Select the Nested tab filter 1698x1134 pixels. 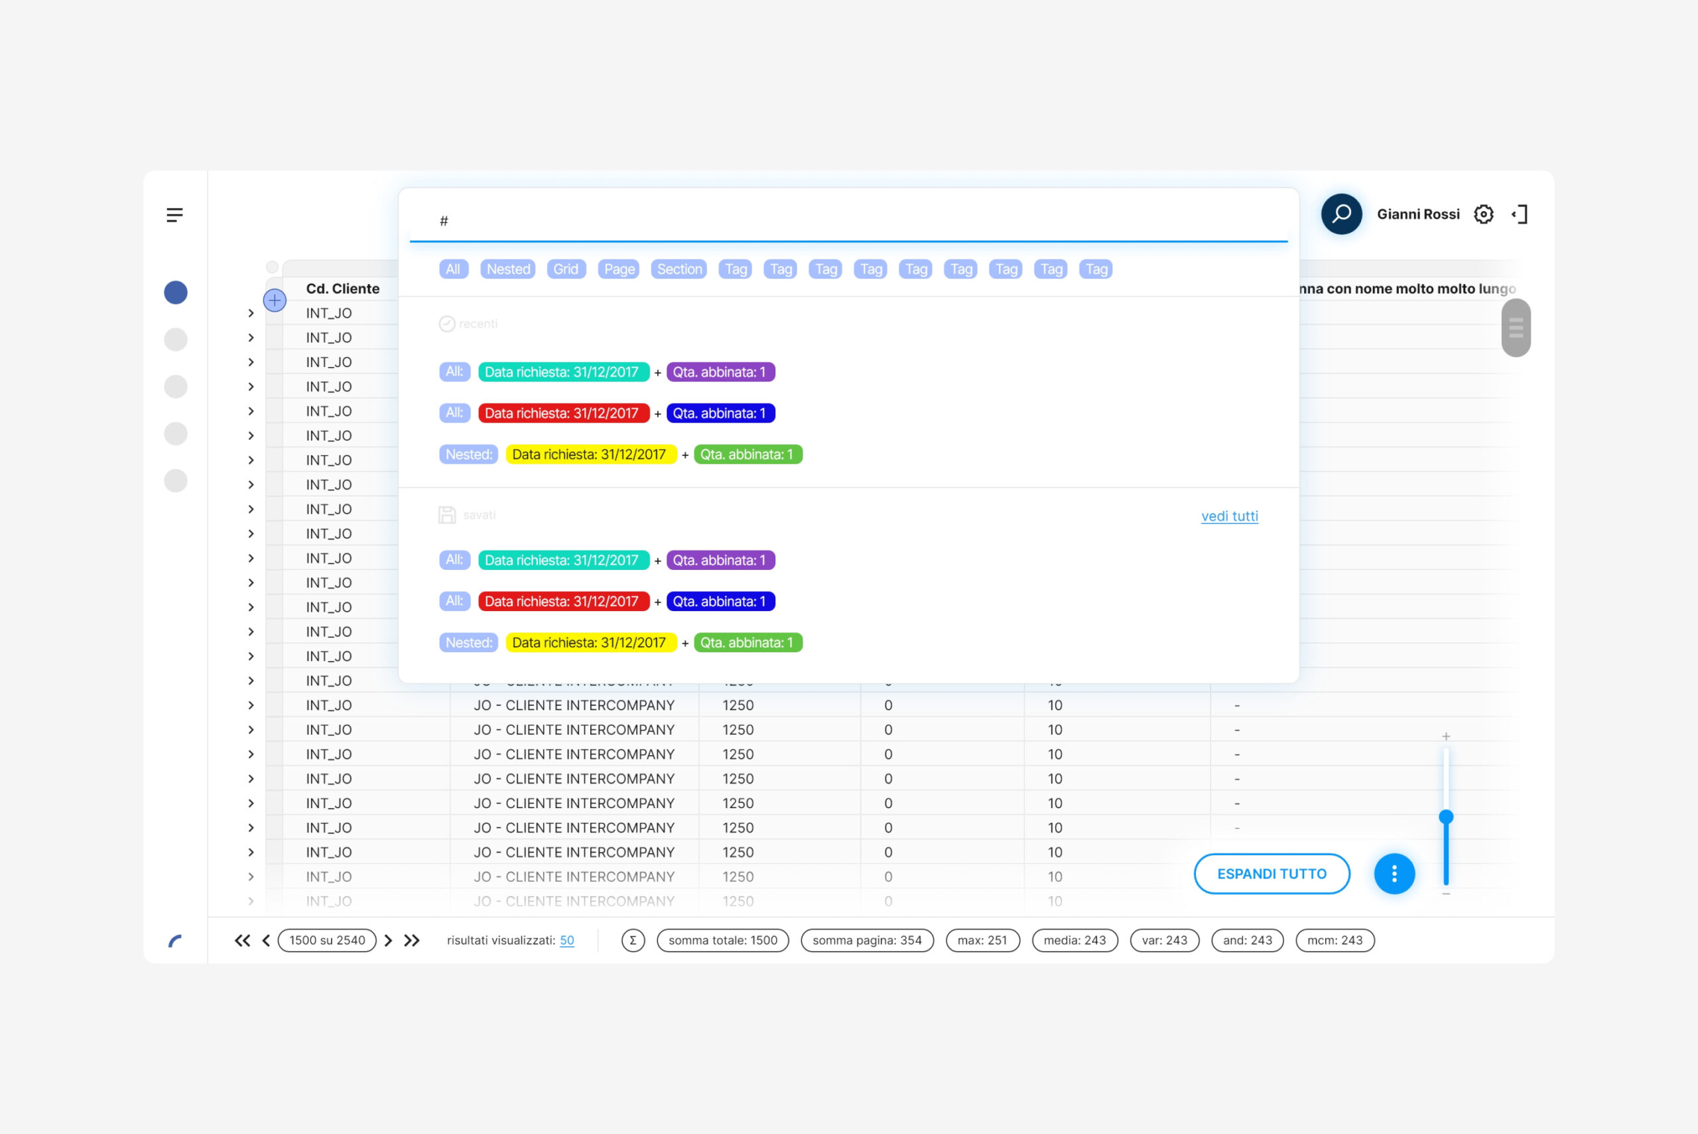506,268
